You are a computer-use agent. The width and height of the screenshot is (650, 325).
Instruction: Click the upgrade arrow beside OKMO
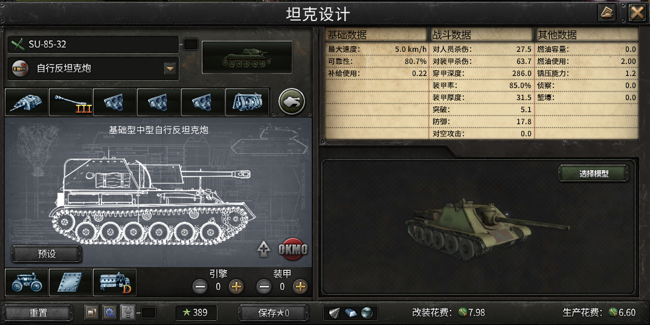263,249
